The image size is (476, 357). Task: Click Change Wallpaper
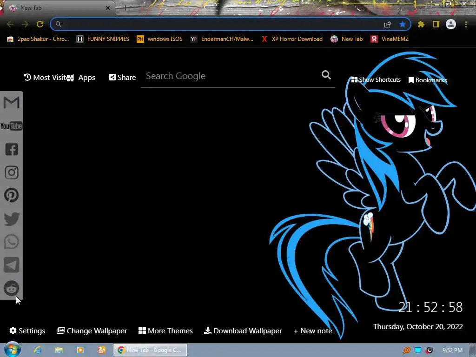point(92,331)
